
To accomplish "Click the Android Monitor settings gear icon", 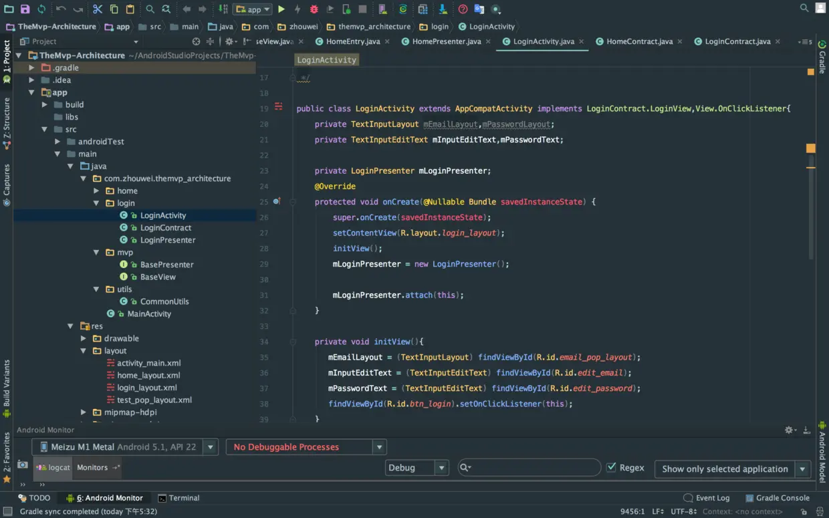I will (x=789, y=430).
